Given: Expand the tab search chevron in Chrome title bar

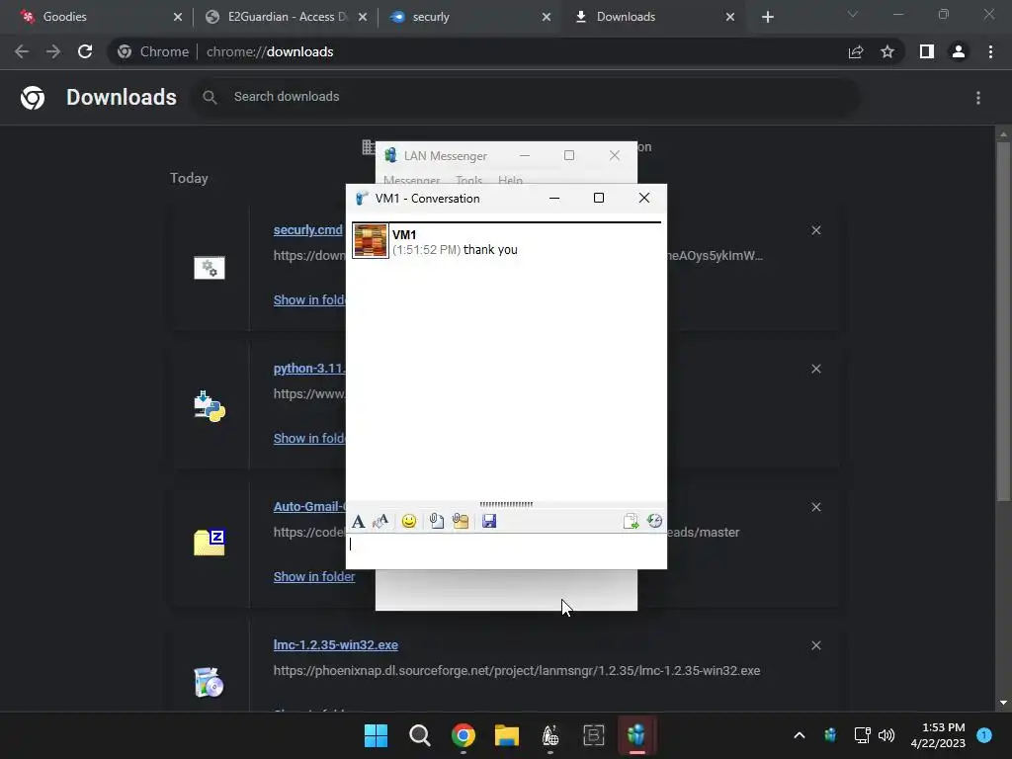Looking at the screenshot, I should click(x=853, y=14).
